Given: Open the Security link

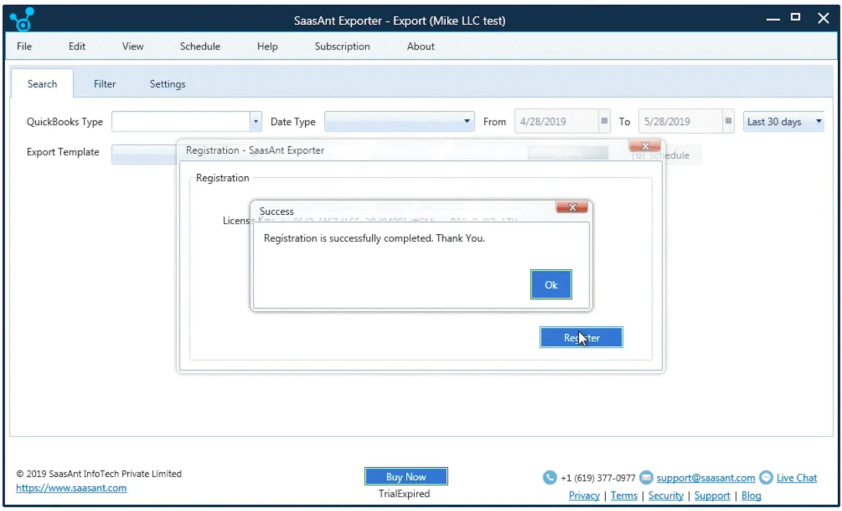Looking at the screenshot, I should tap(666, 495).
